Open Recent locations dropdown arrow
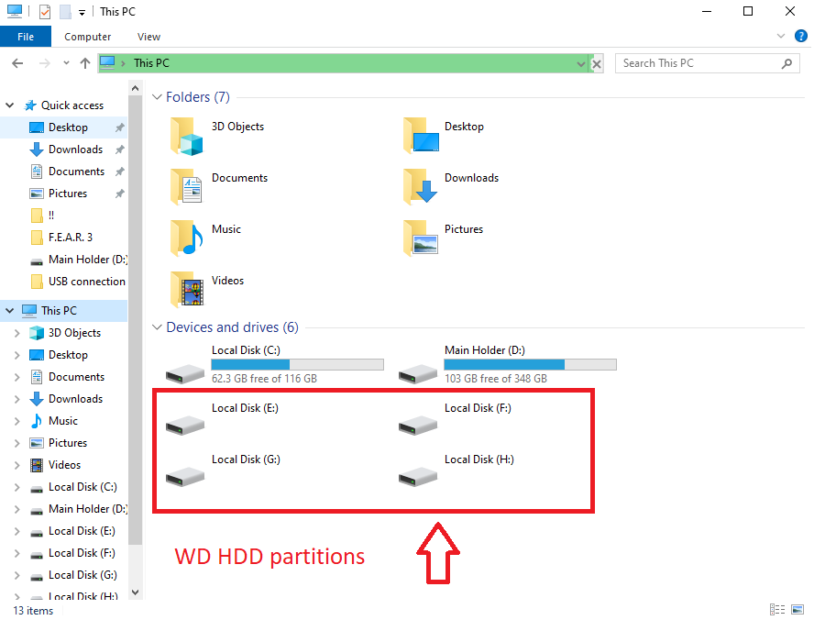Image resolution: width=814 pixels, height=620 pixels. (x=66, y=63)
